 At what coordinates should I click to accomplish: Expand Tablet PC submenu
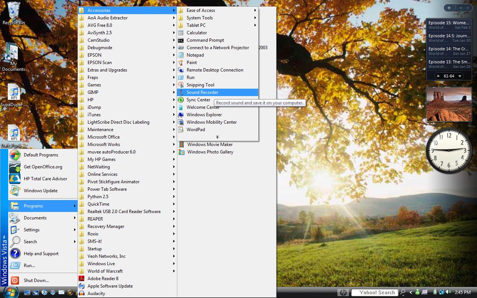click(x=218, y=25)
